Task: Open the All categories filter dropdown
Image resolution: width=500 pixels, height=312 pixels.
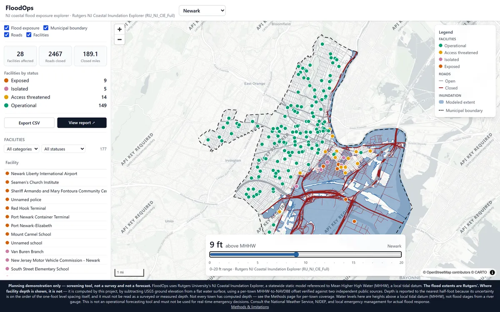Action: (x=22, y=149)
